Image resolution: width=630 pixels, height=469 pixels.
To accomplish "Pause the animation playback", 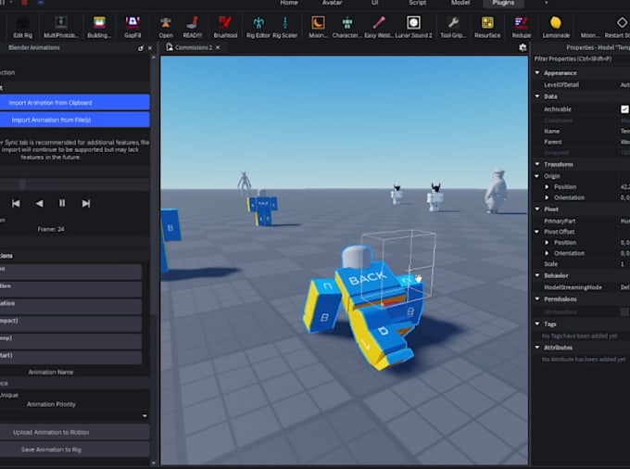I will [x=62, y=203].
